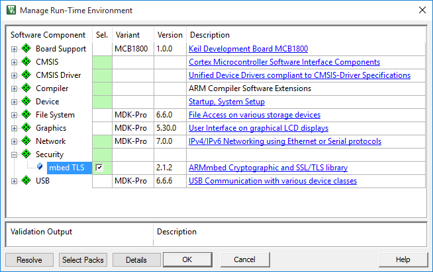
Task: Click the Graphics component diamond icon
Action: [x=26, y=128]
